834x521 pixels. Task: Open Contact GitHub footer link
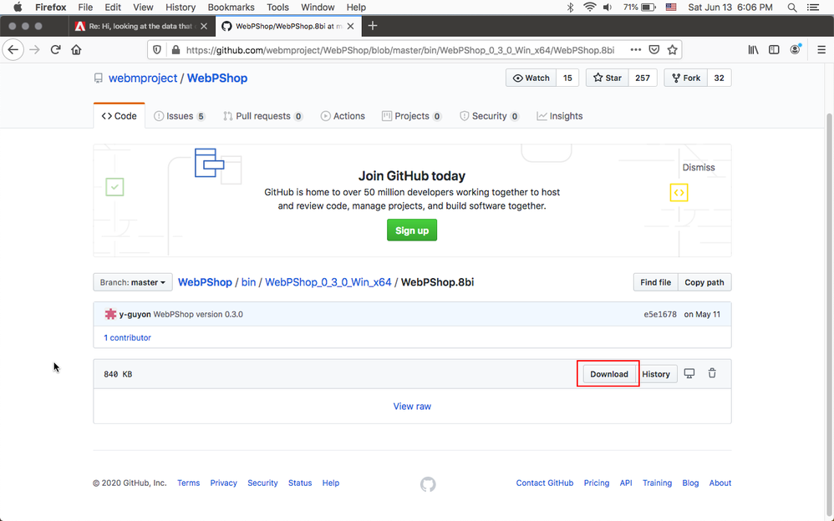tap(545, 483)
